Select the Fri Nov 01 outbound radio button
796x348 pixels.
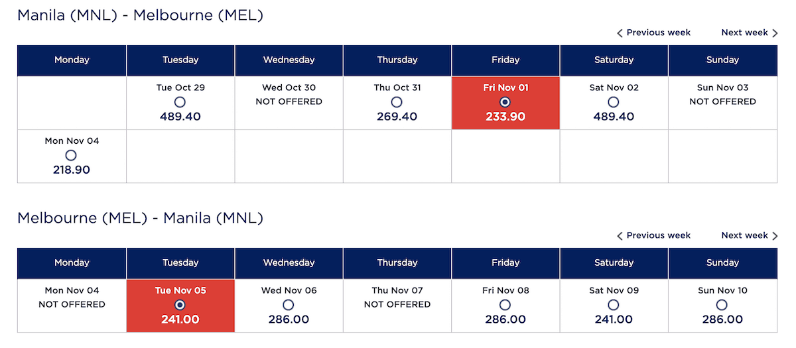pyautogui.click(x=505, y=102)
